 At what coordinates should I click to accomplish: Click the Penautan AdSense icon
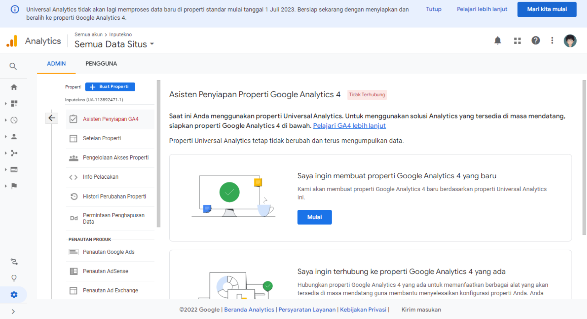[74, 271]
